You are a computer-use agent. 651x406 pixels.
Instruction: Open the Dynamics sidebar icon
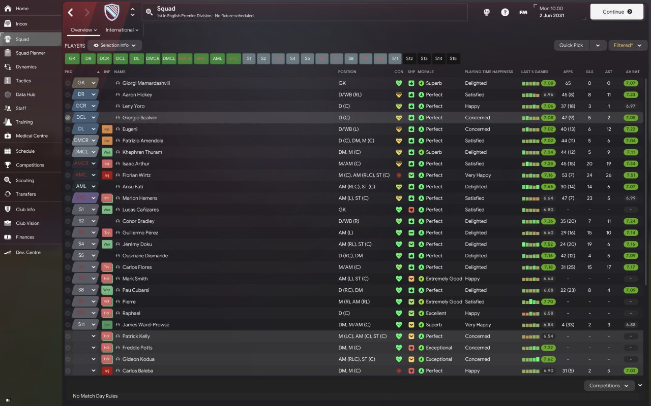pos(8,66)
